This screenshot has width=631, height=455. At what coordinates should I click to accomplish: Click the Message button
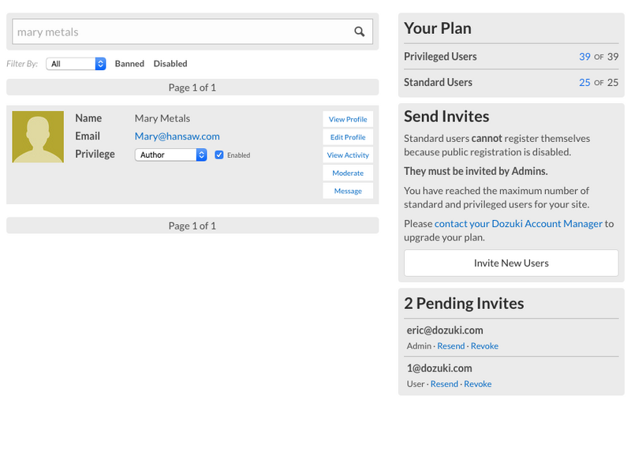point(348,191)
